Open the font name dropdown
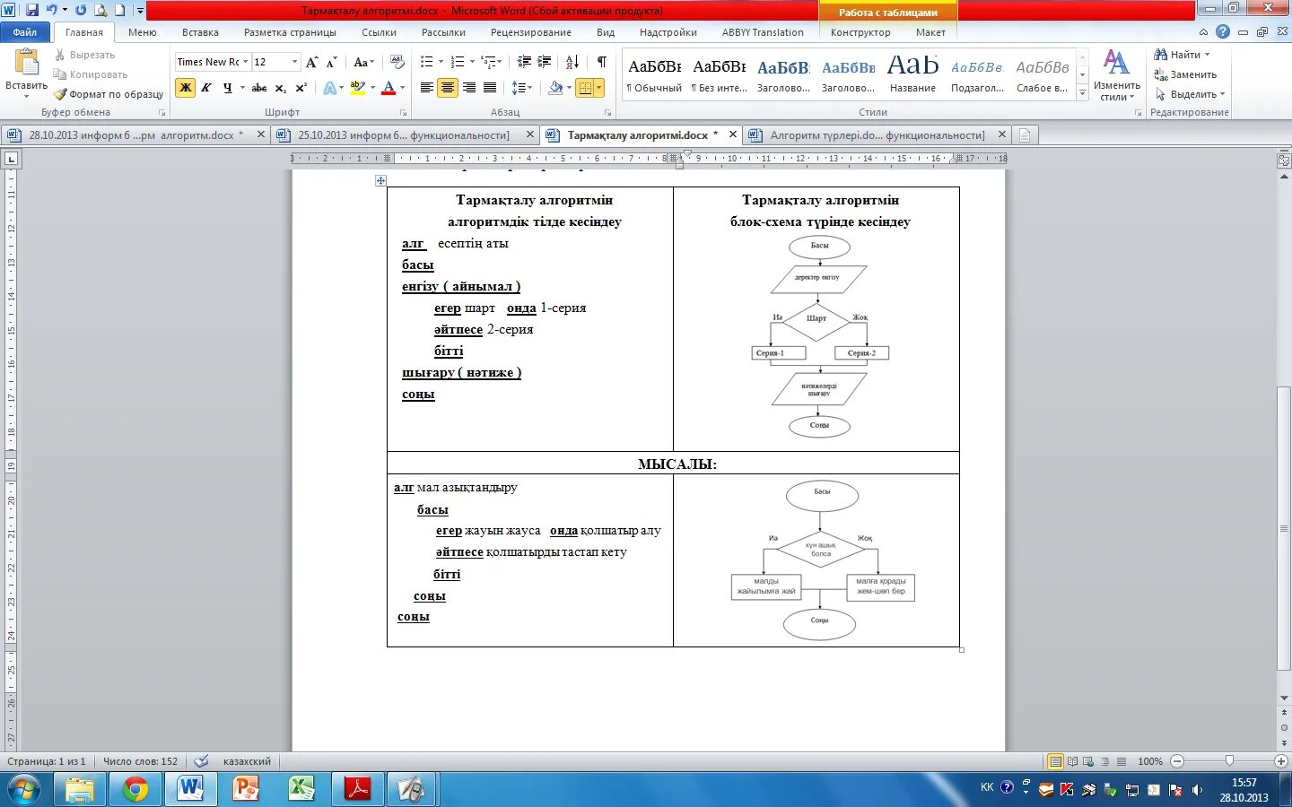1292x807 pixels. click(x=244, y=62)
